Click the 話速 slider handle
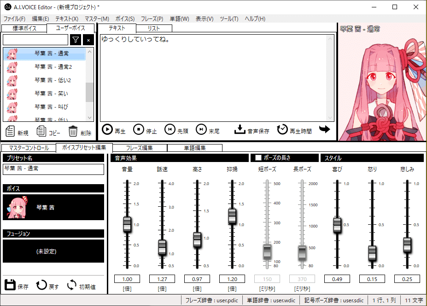The width and height of the screenshot is (427, 306). pyautogui.click(x=162, y=247)
